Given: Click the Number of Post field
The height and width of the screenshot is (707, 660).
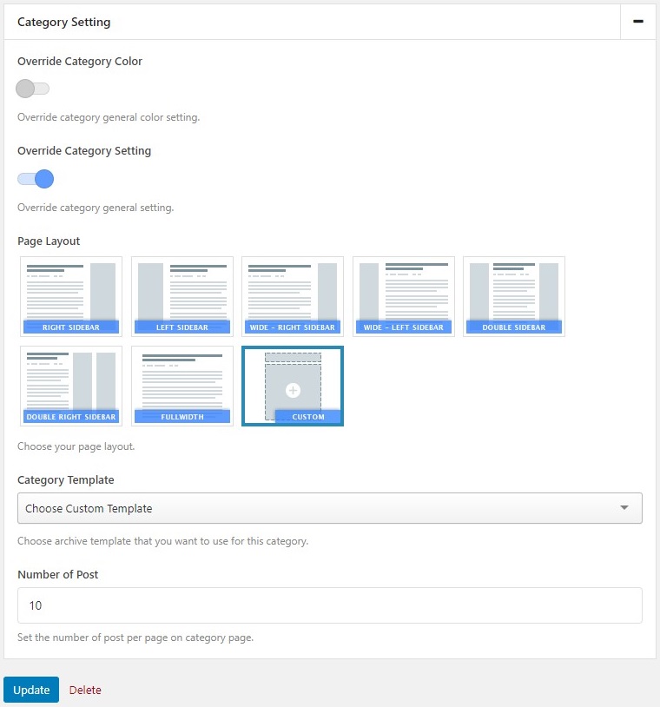Looking at the screenshot, I should (x=329, y=605).
